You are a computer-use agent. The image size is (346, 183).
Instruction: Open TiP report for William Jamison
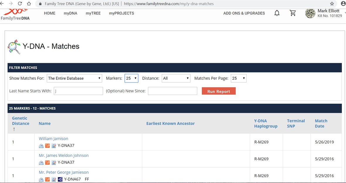(x=47, y=146)
